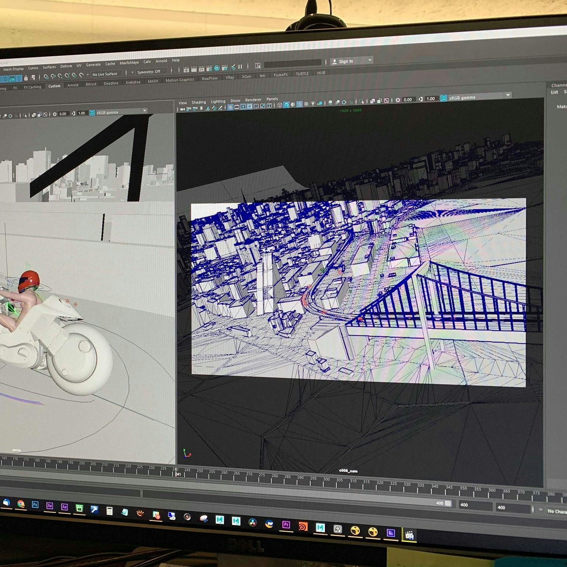Expand the sRGB gamma dropdown in camera panel
567x567 pixels.
pos(508,95)
